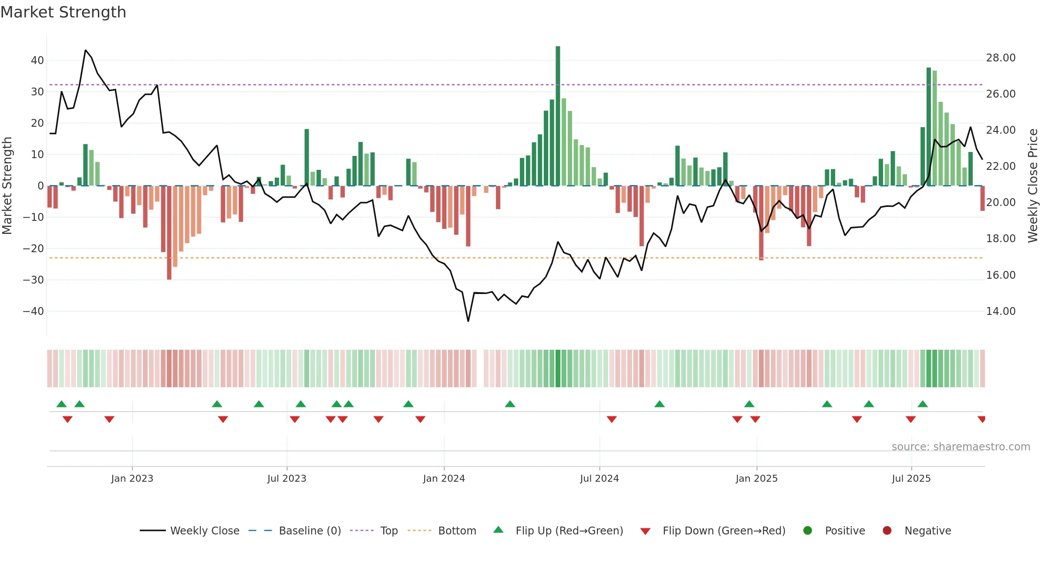Viewport: 1045px width, 588px height.
Task: Select the deepest red bar reaching −30
Action: point(169,233)
